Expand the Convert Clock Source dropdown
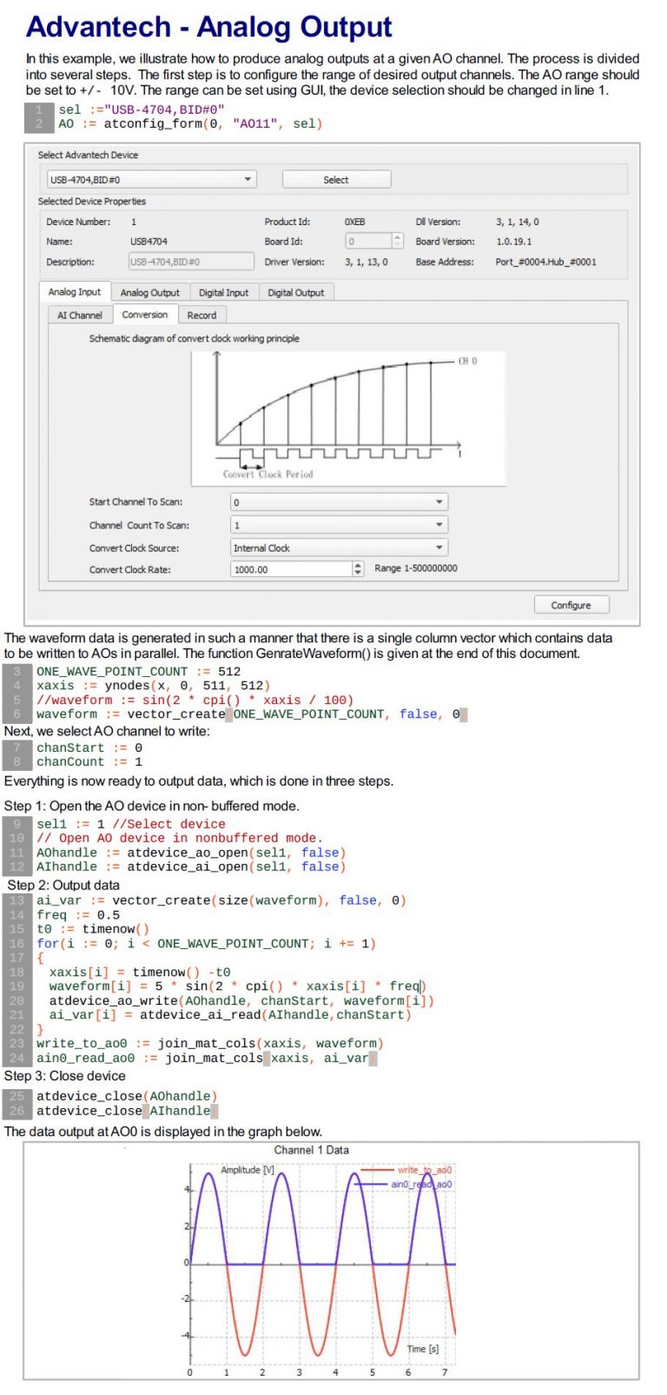 click(339, 548)
